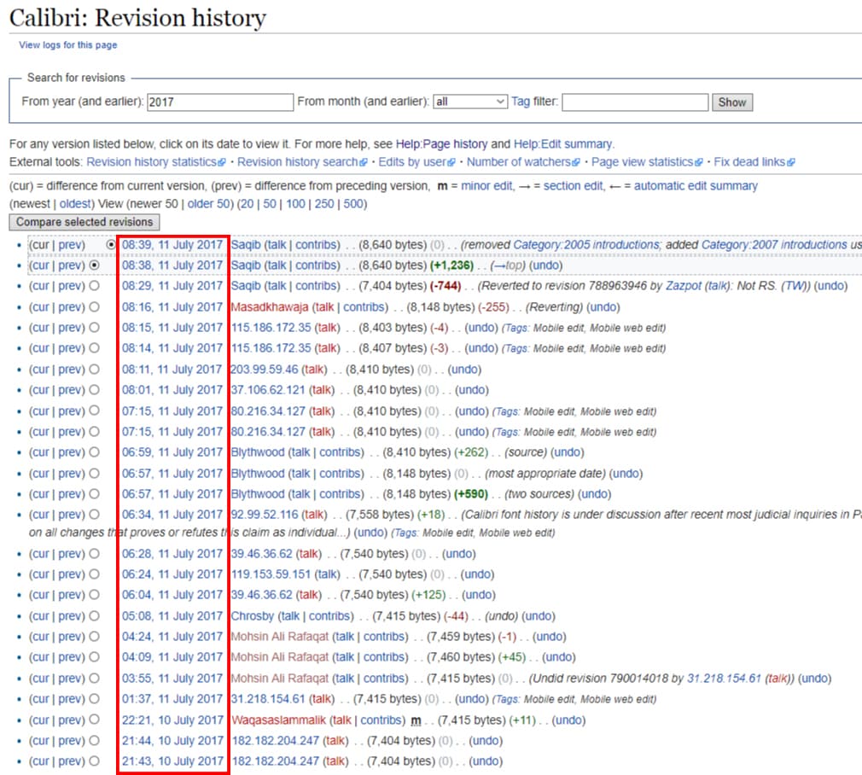Open user 203.99.59.46 contributions
Viewport: 862px width, 775px height.
click(264, 370)
